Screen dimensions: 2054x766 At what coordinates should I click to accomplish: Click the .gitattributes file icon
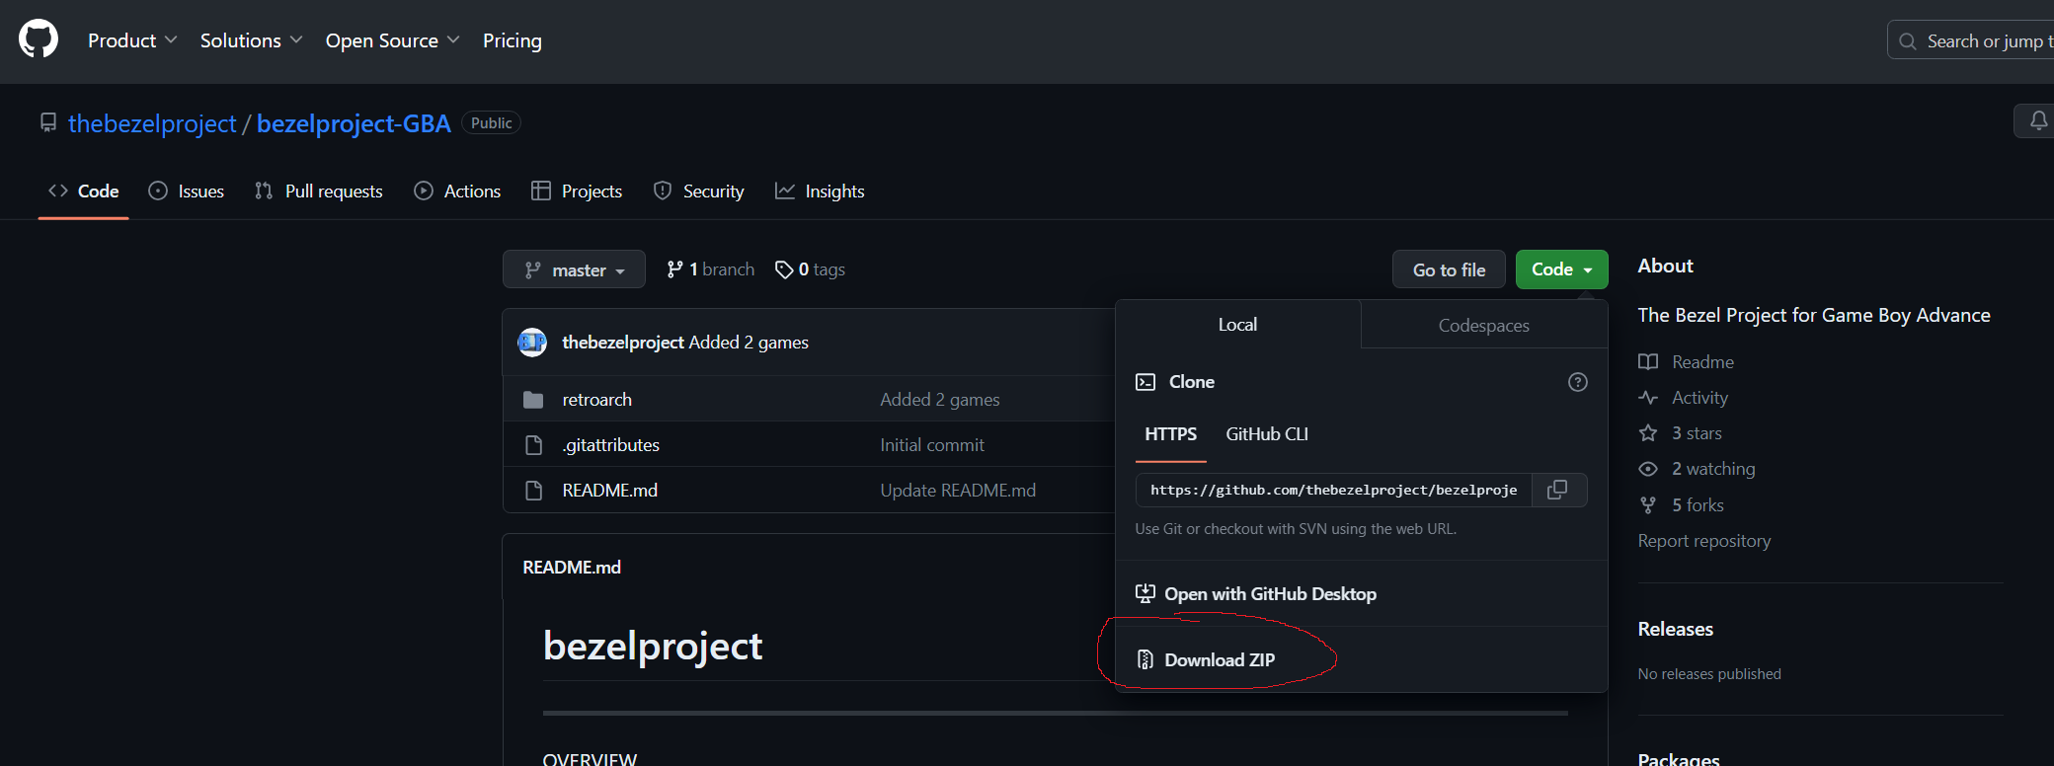click(534, 445)
